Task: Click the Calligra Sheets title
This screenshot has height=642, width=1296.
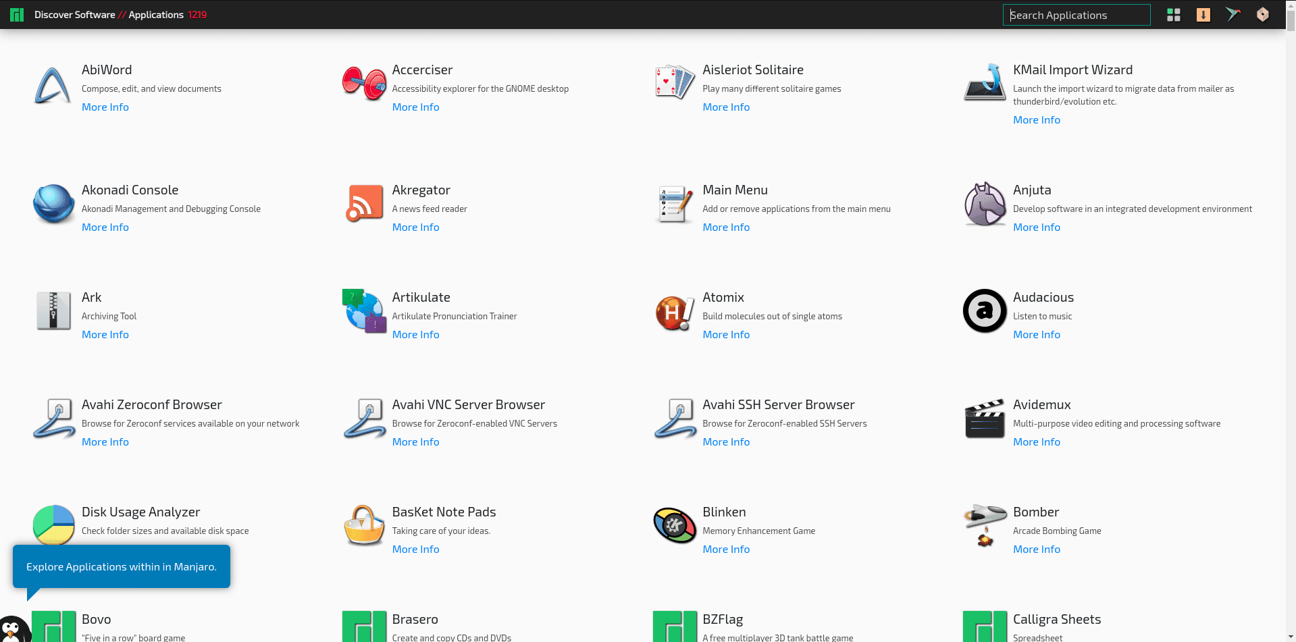Action: [x=1057, y=619]
